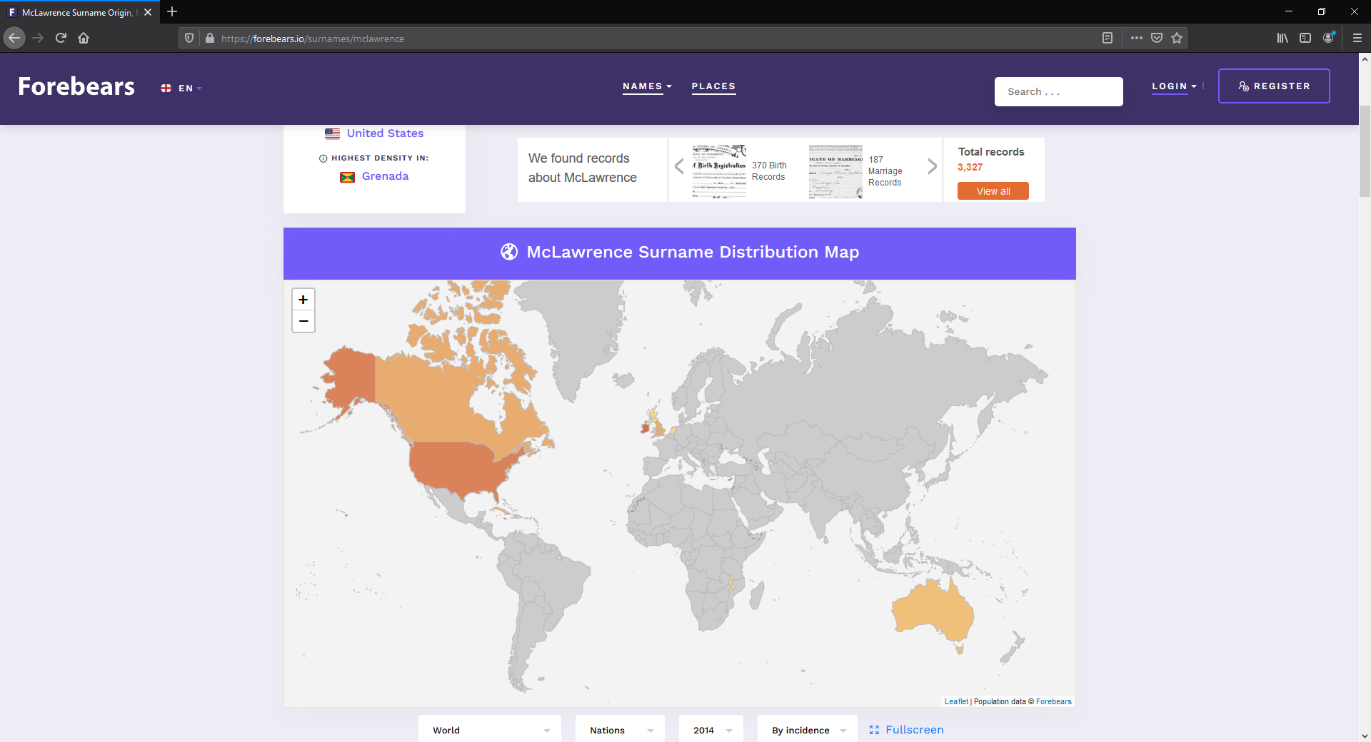
Task: Zoom in on the distribution map
Action: 303,300
